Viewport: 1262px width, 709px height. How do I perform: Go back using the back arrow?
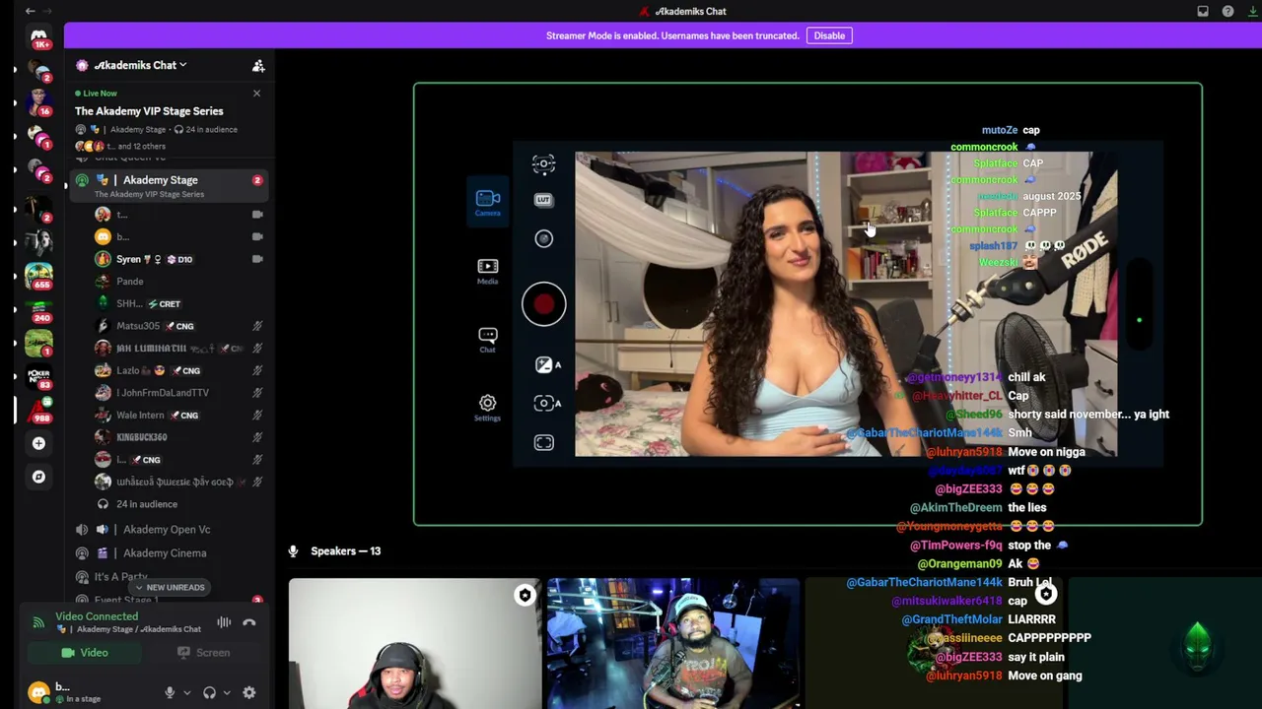click(x=30, y=11)
